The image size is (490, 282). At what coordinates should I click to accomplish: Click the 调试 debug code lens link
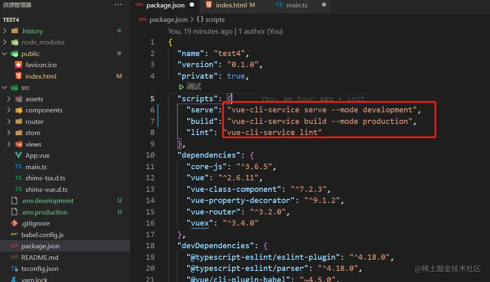point(194,86)
